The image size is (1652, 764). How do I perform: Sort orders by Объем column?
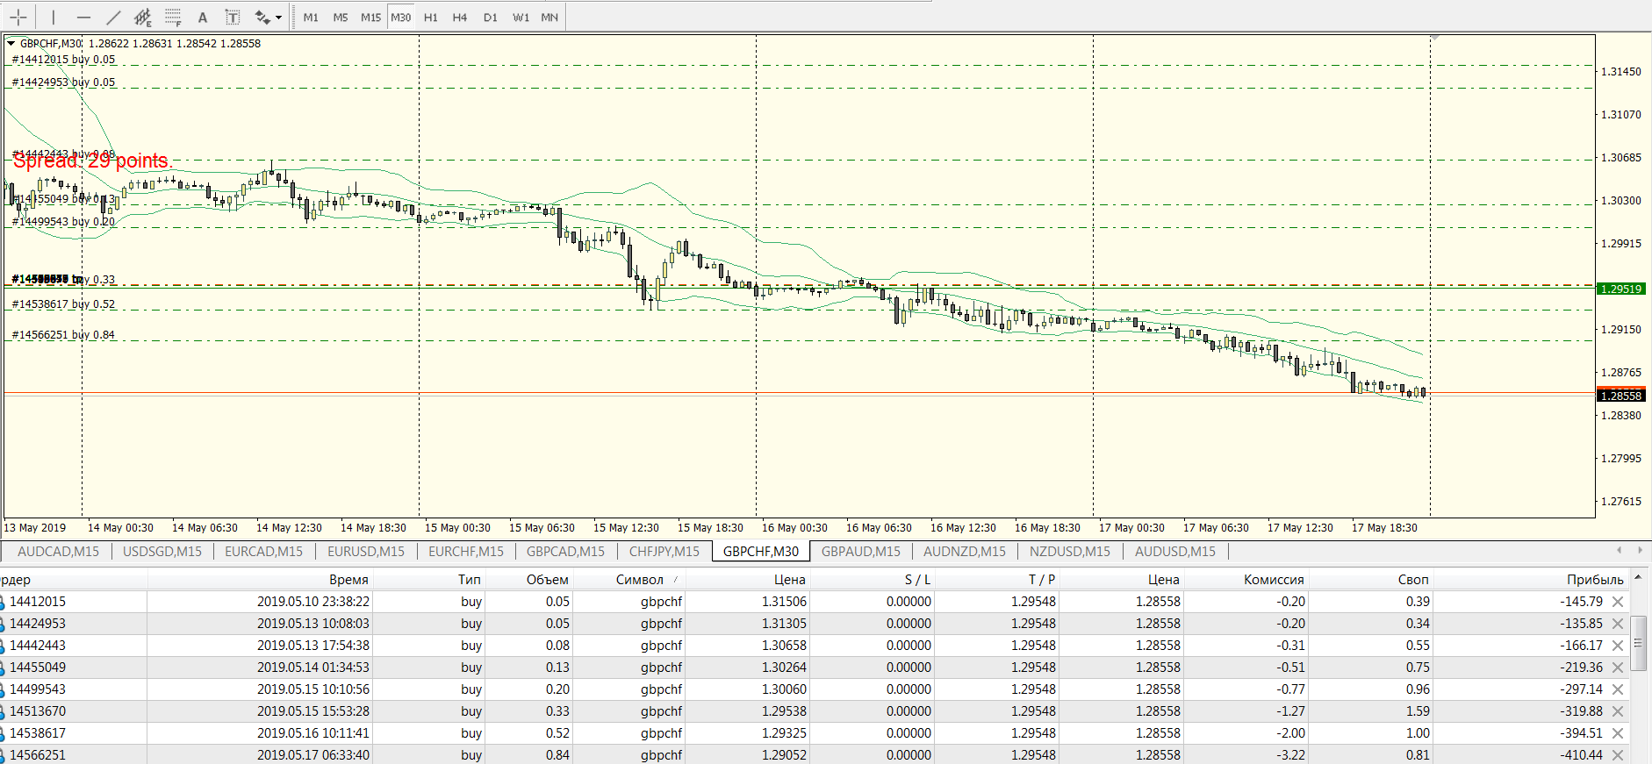pyautogui.click(x=529, y=580)
